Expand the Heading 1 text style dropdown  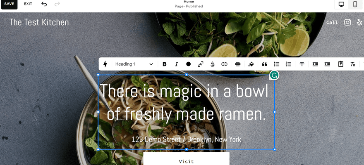point(134,64)
